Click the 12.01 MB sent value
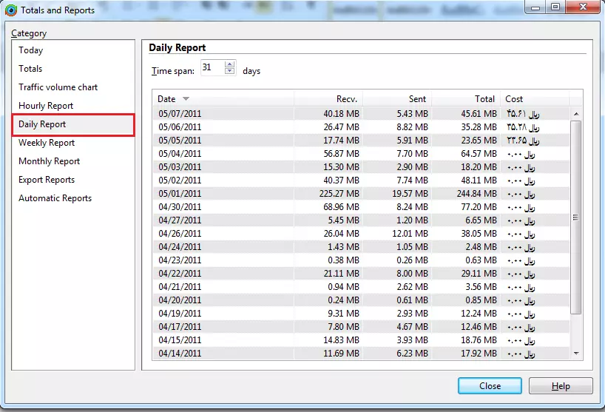Viewport: 605px width, 412px height. point(410,234)
